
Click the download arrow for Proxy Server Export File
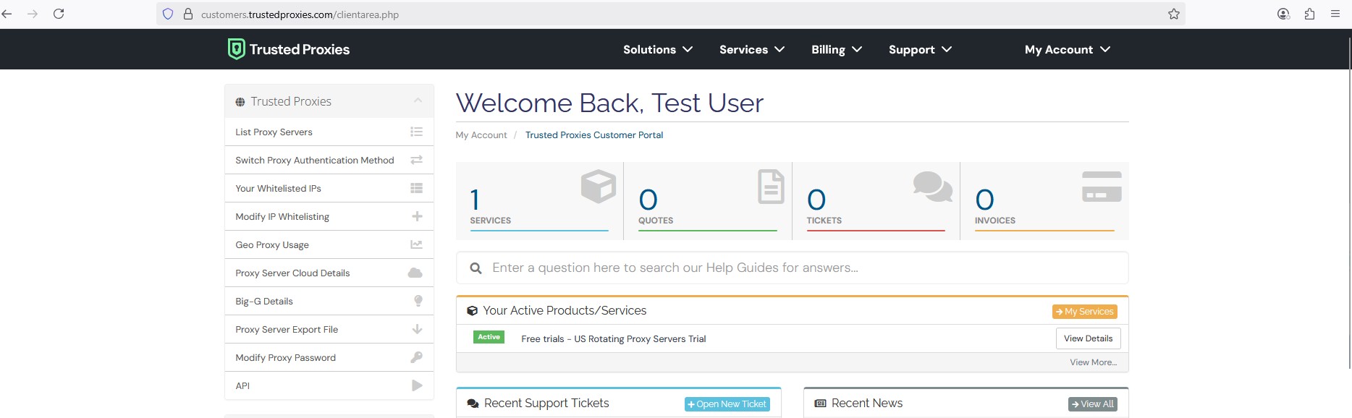tap(417, 329)
